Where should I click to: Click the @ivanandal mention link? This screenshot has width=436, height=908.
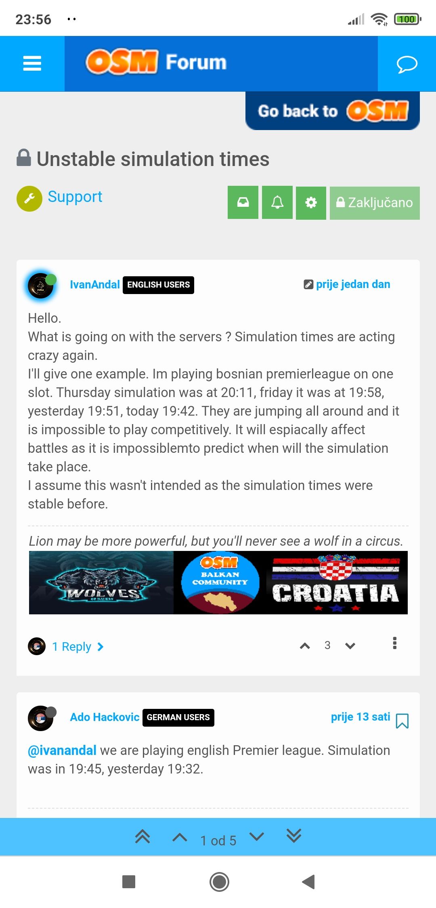(x=62, y=750)
